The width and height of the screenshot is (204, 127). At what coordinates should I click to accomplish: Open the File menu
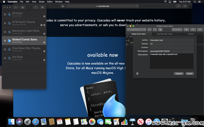22,2
